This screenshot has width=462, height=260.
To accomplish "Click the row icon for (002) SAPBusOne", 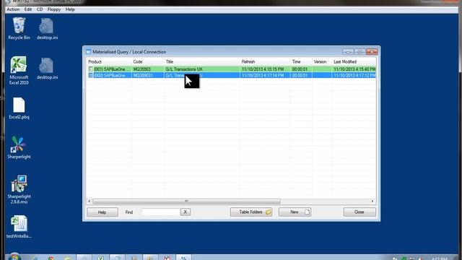I will (x=91, y=75).
